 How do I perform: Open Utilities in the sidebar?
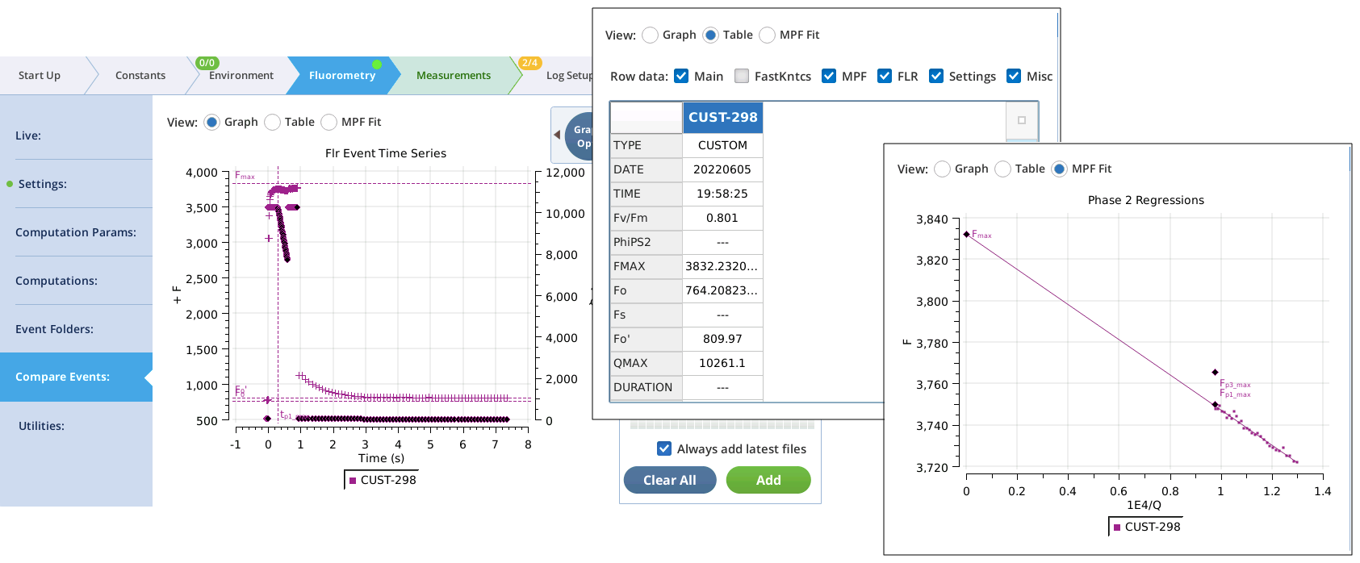(76, 426)
